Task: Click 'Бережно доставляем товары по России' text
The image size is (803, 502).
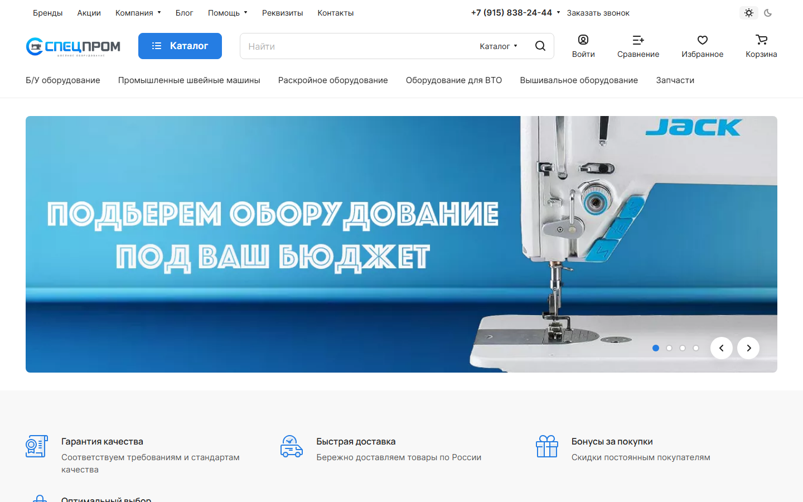Action: pyautogui.click(x=399, y=457)
